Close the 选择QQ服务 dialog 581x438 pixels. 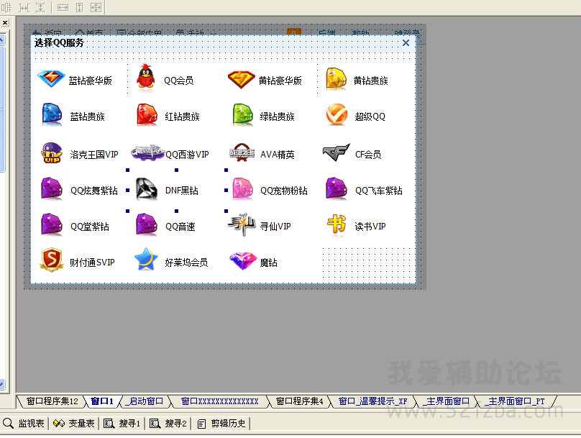pos(406,43)
